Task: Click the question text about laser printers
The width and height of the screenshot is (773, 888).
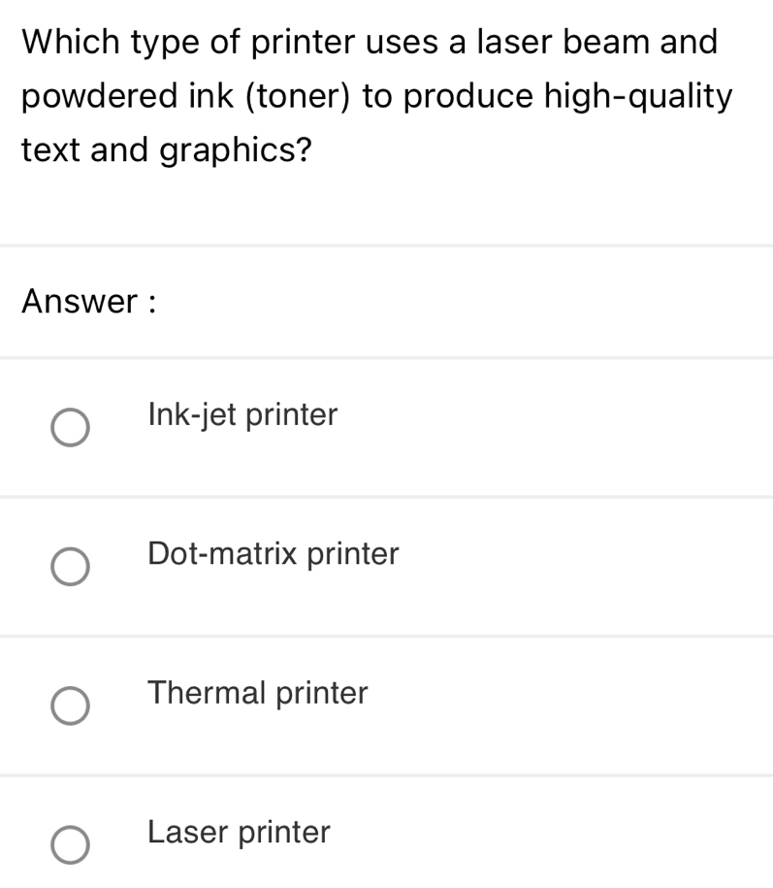Action: [378, 95]
